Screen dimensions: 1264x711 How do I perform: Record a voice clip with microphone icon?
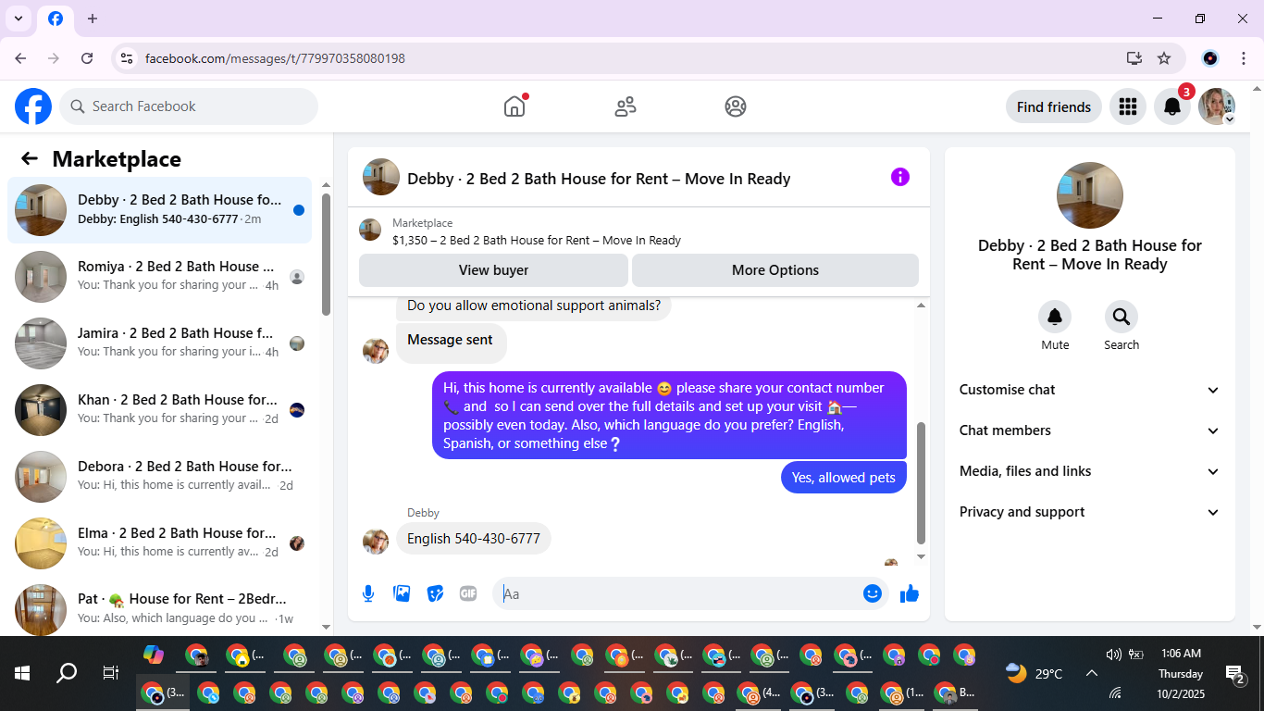point(368,593)
